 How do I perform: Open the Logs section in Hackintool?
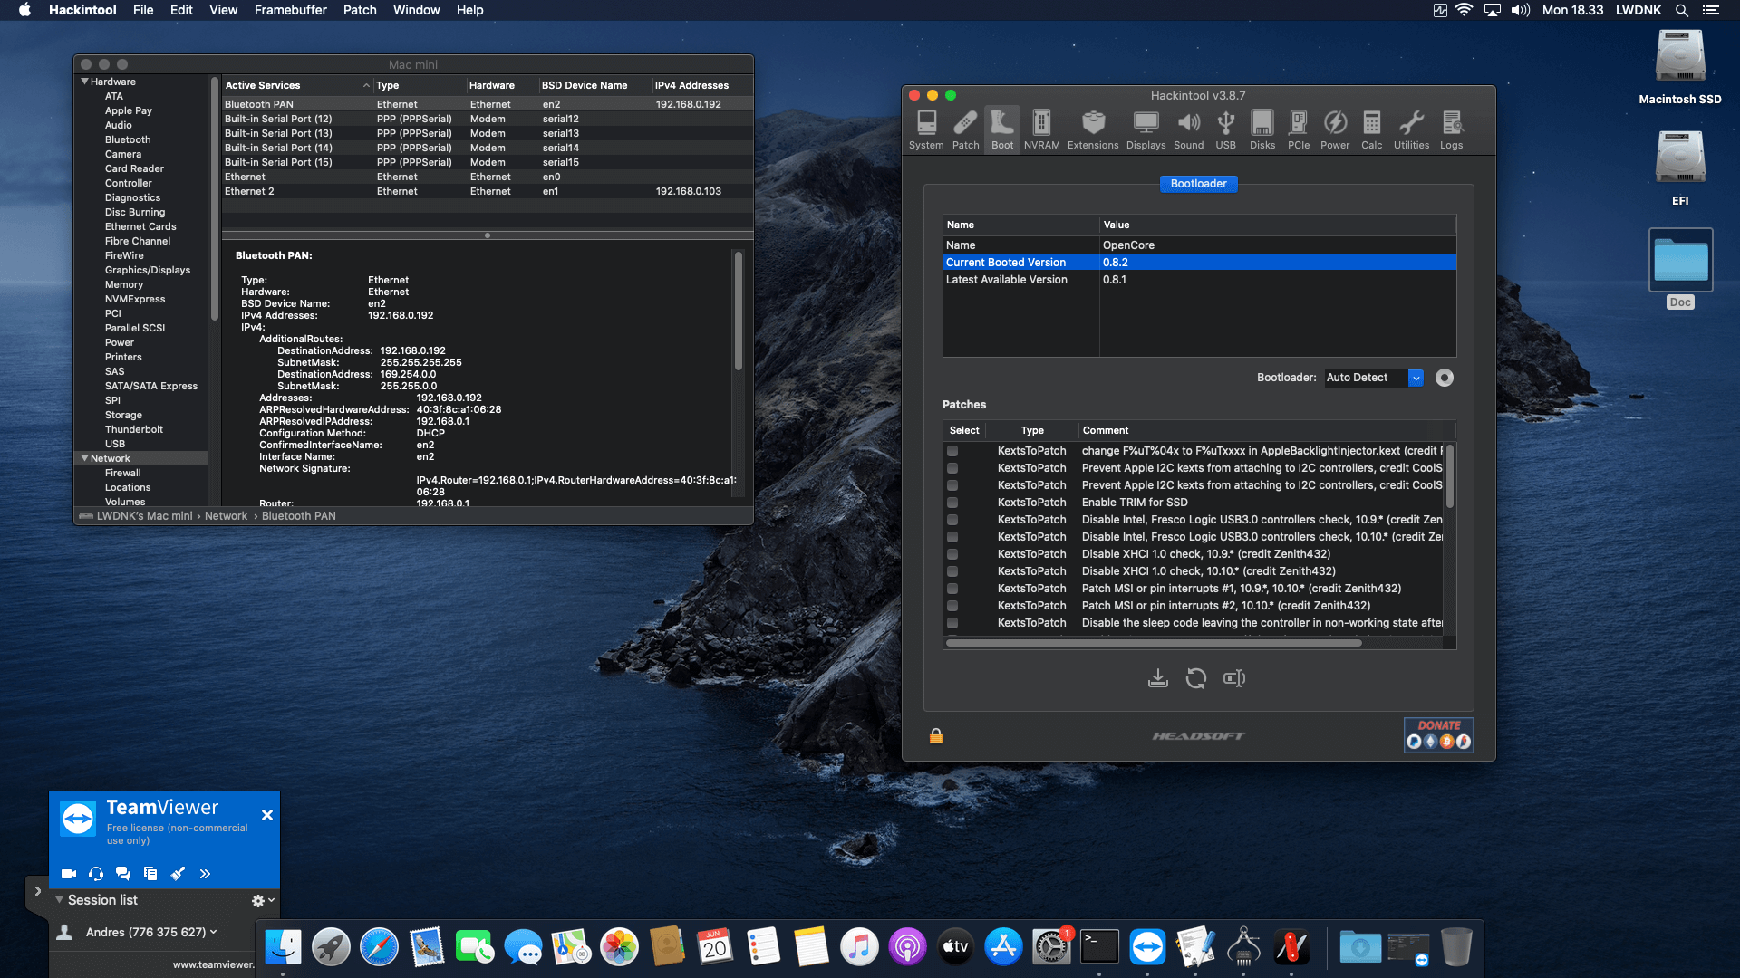1452,129
